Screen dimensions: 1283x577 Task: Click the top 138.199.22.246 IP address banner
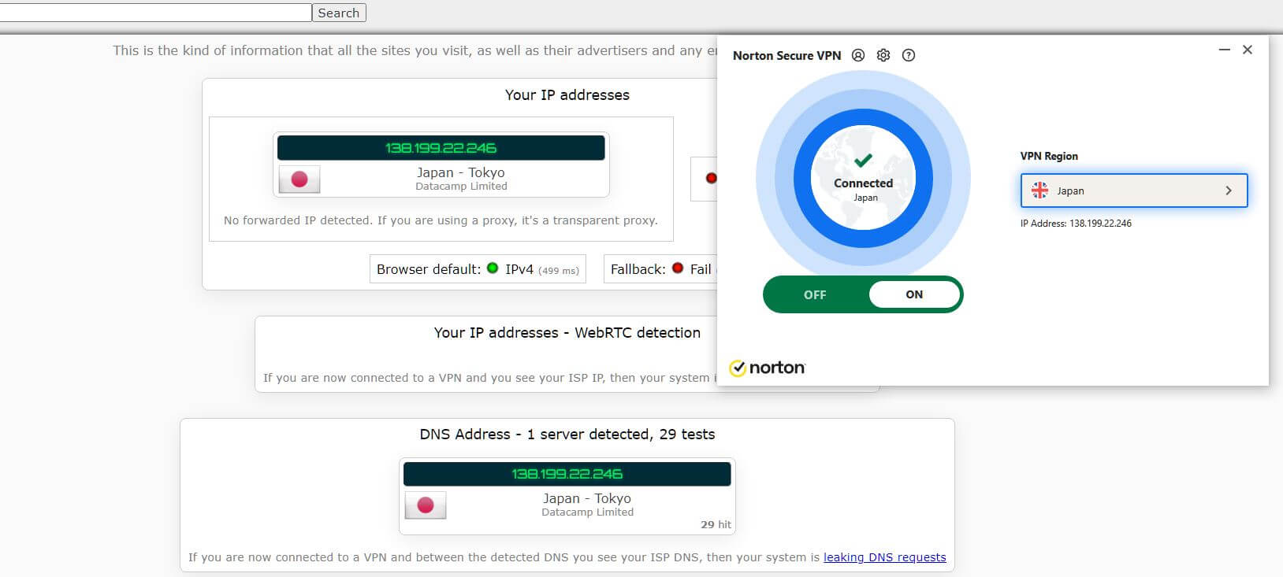[441, 148]
